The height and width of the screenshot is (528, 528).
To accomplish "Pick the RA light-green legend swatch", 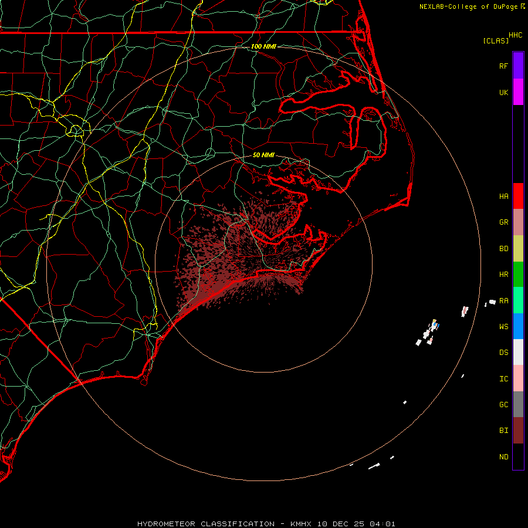I will point(518,300).
